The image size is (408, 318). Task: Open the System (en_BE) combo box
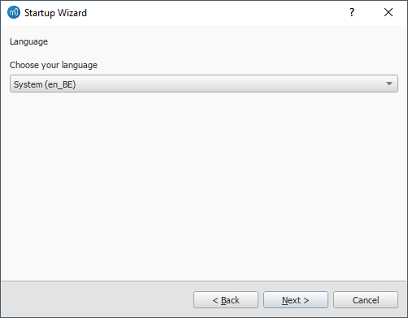tap(204, 84)
